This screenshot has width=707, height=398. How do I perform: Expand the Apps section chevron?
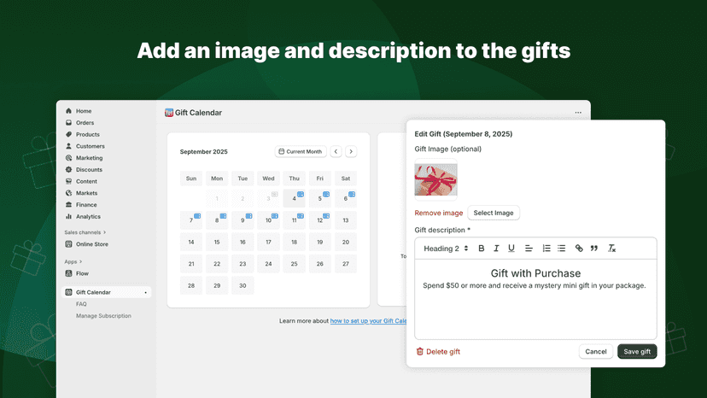[81, 261]
